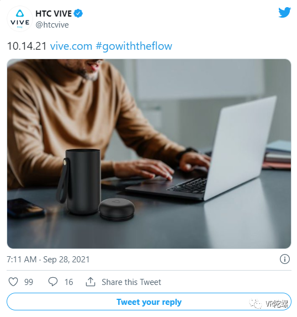297x317 pixels.
Task: Click the Tweet your reply button
Action: (x=149, y=302)
